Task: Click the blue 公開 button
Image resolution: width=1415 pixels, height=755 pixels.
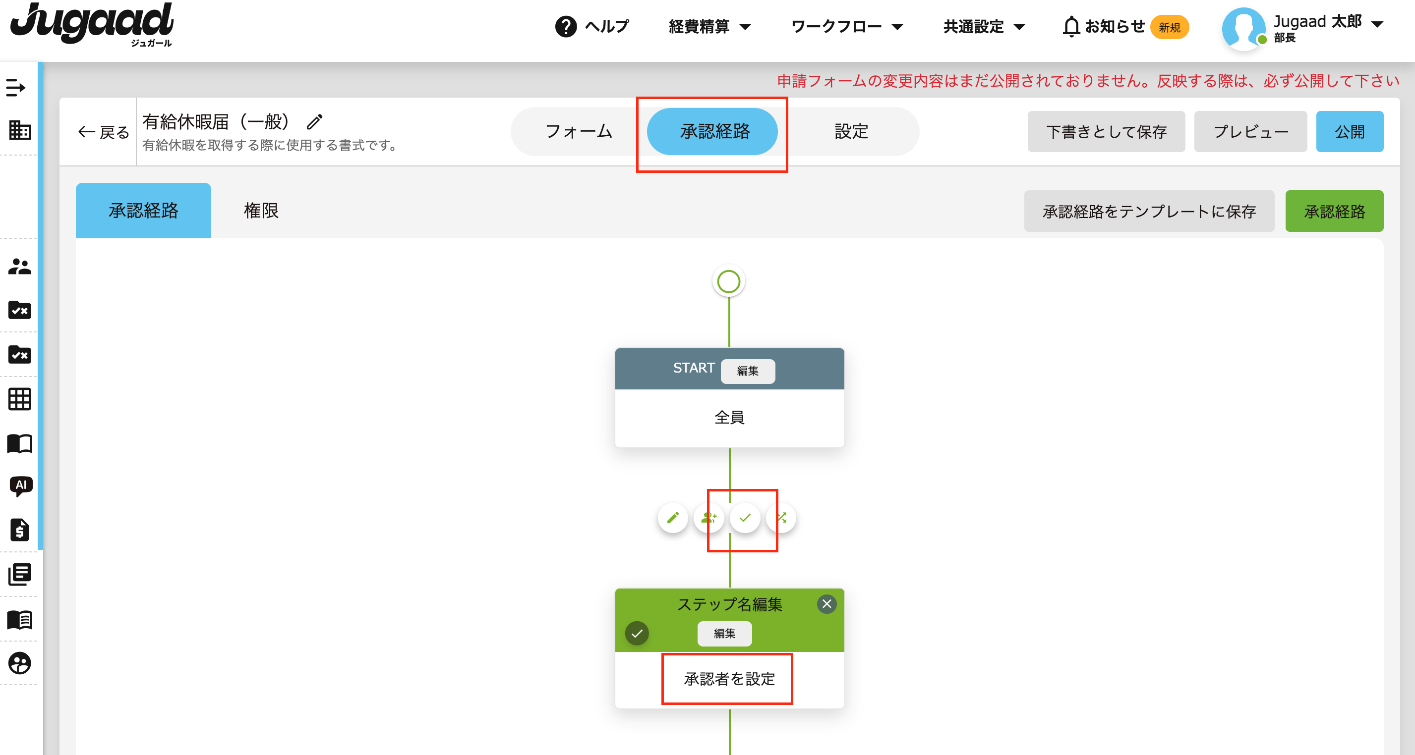Action: point(1349,132)
